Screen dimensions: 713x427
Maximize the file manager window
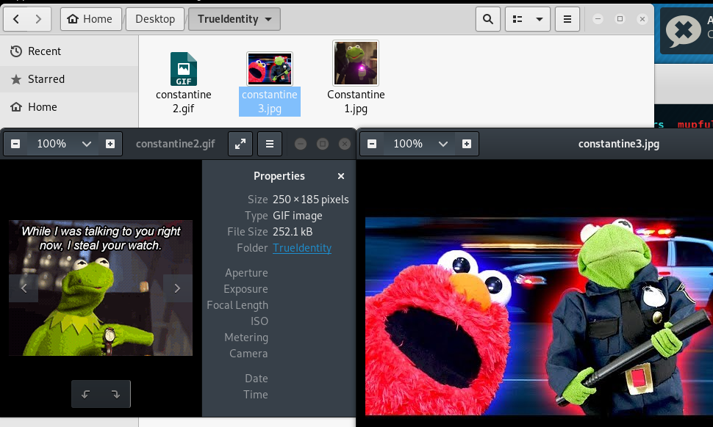pos(620,19)
